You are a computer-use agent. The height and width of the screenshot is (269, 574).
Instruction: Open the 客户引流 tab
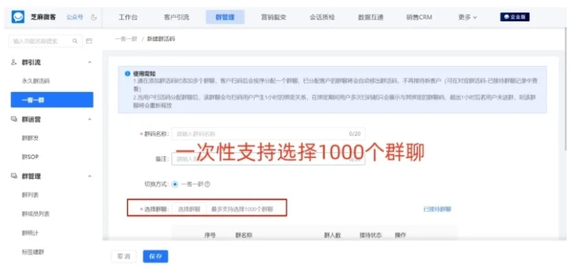(x=176, y=17)
